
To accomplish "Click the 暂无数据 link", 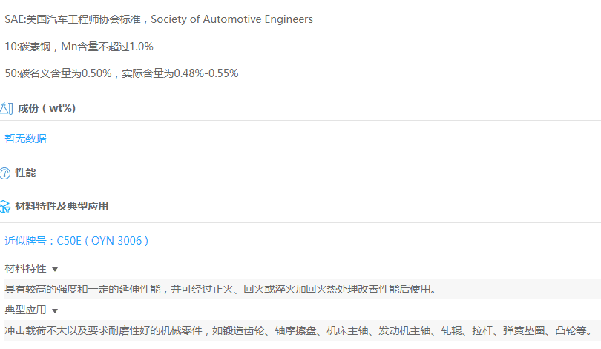I will click(x=25, y=139).
